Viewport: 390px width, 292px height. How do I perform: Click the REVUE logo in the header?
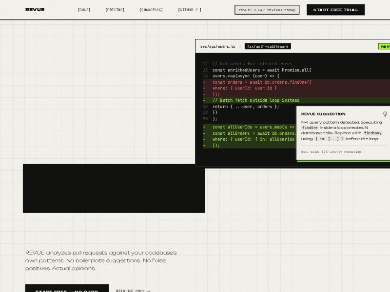(x=35, y=10)
